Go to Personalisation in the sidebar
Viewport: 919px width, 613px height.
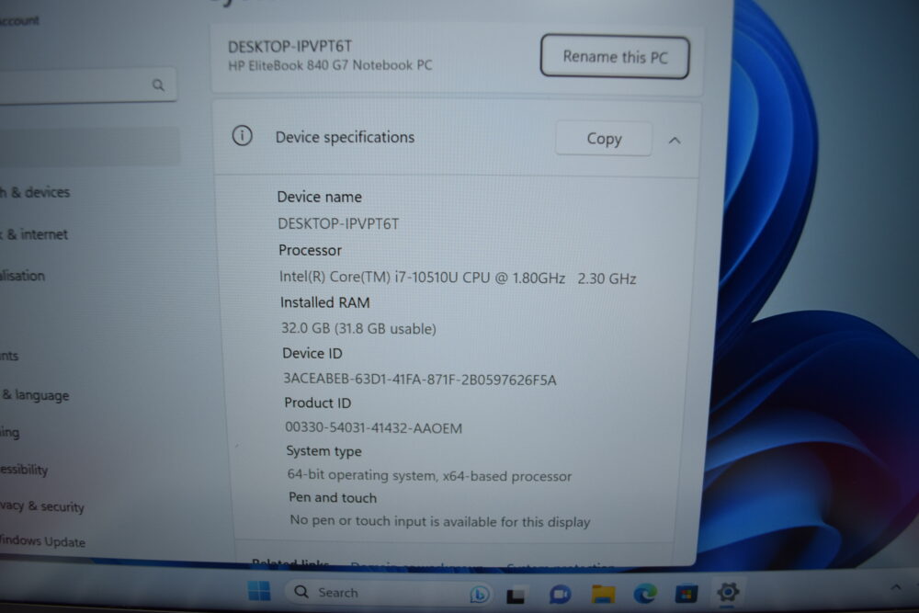tap(22, 276)
